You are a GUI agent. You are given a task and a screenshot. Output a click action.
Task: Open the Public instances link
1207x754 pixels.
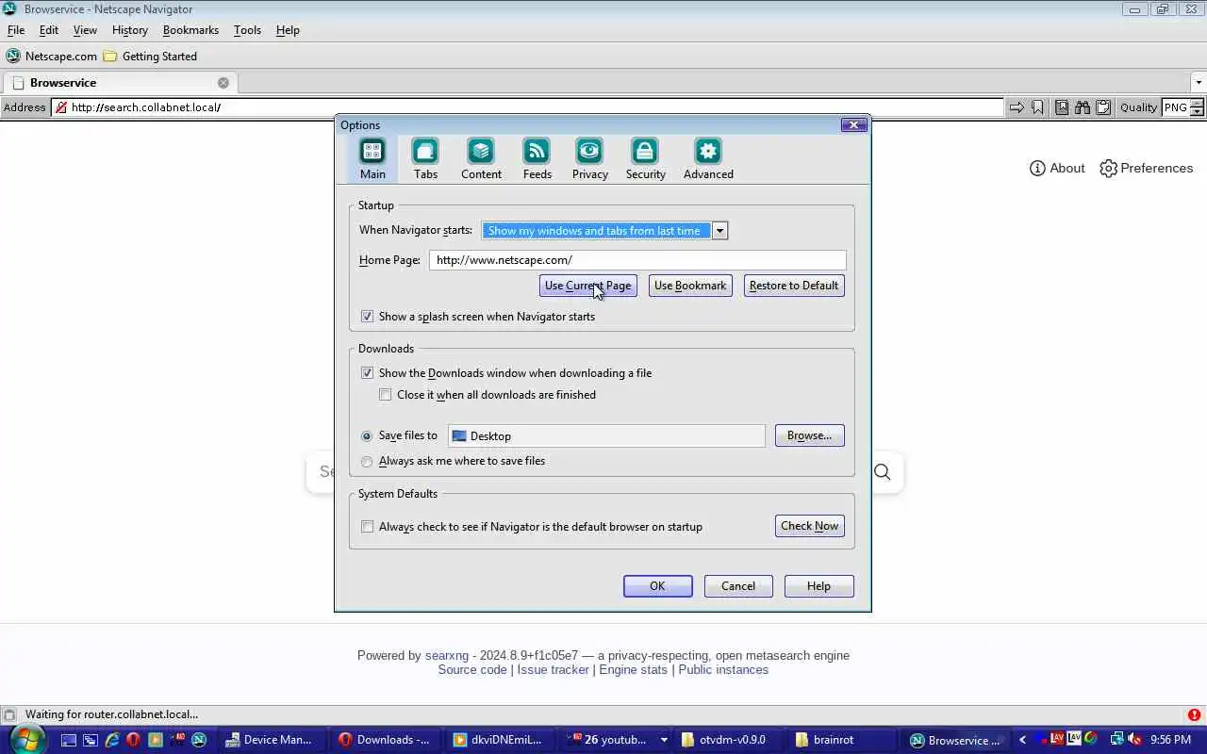coord(723,670)
